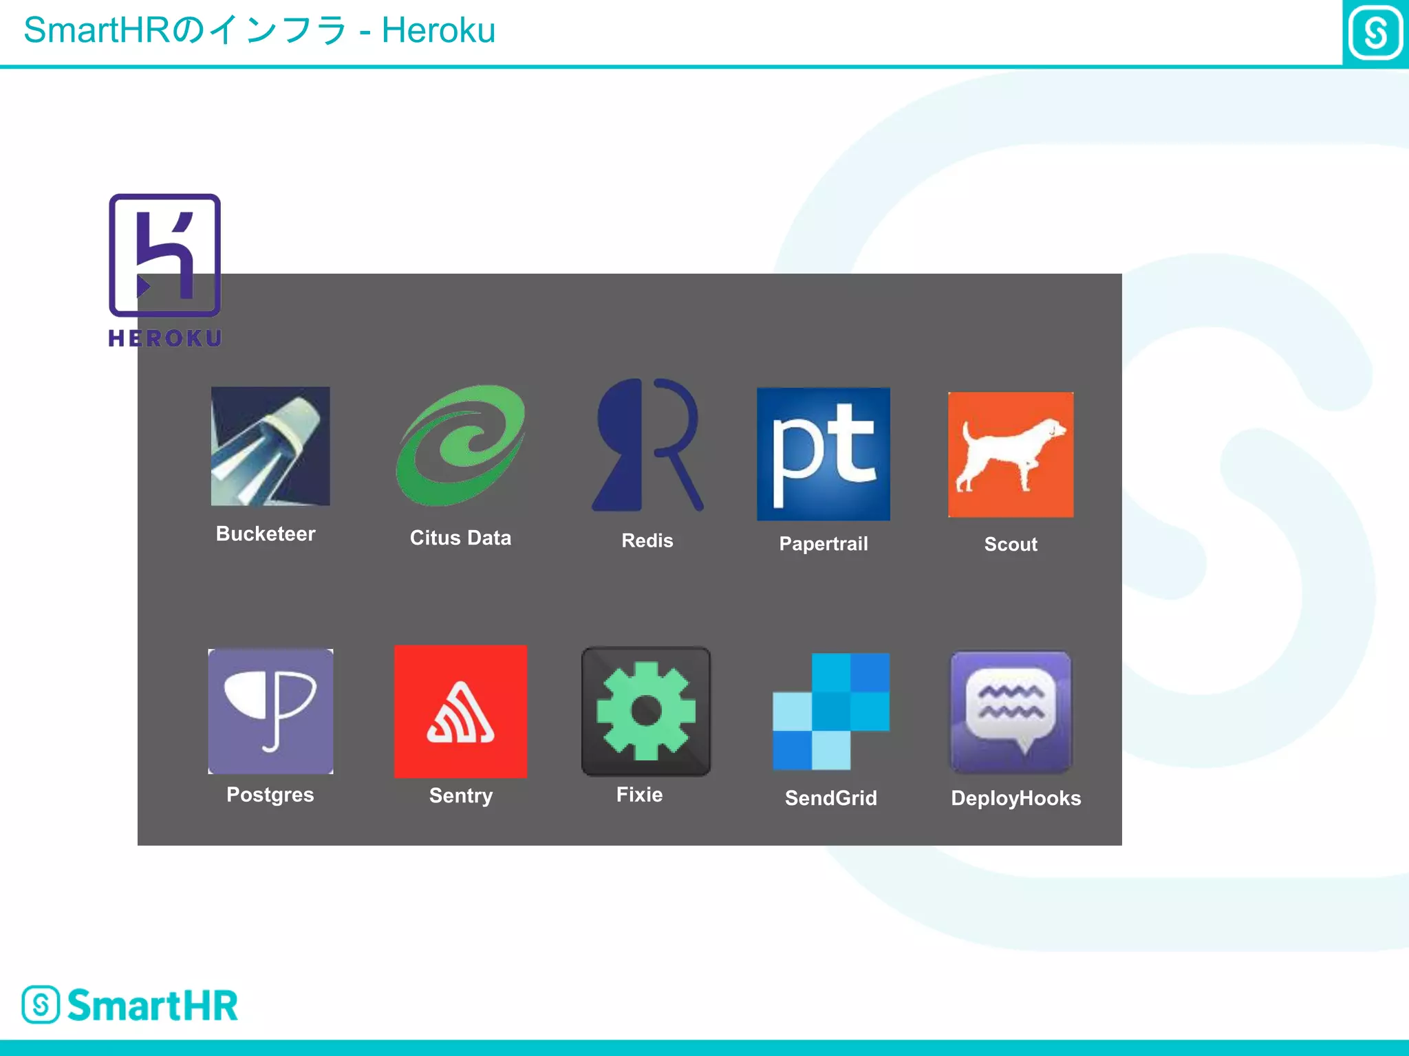This screenshot has height=1056, width=1409.
Task: Click the SendGrid blue squares logo
Action: tap(830, 711)
